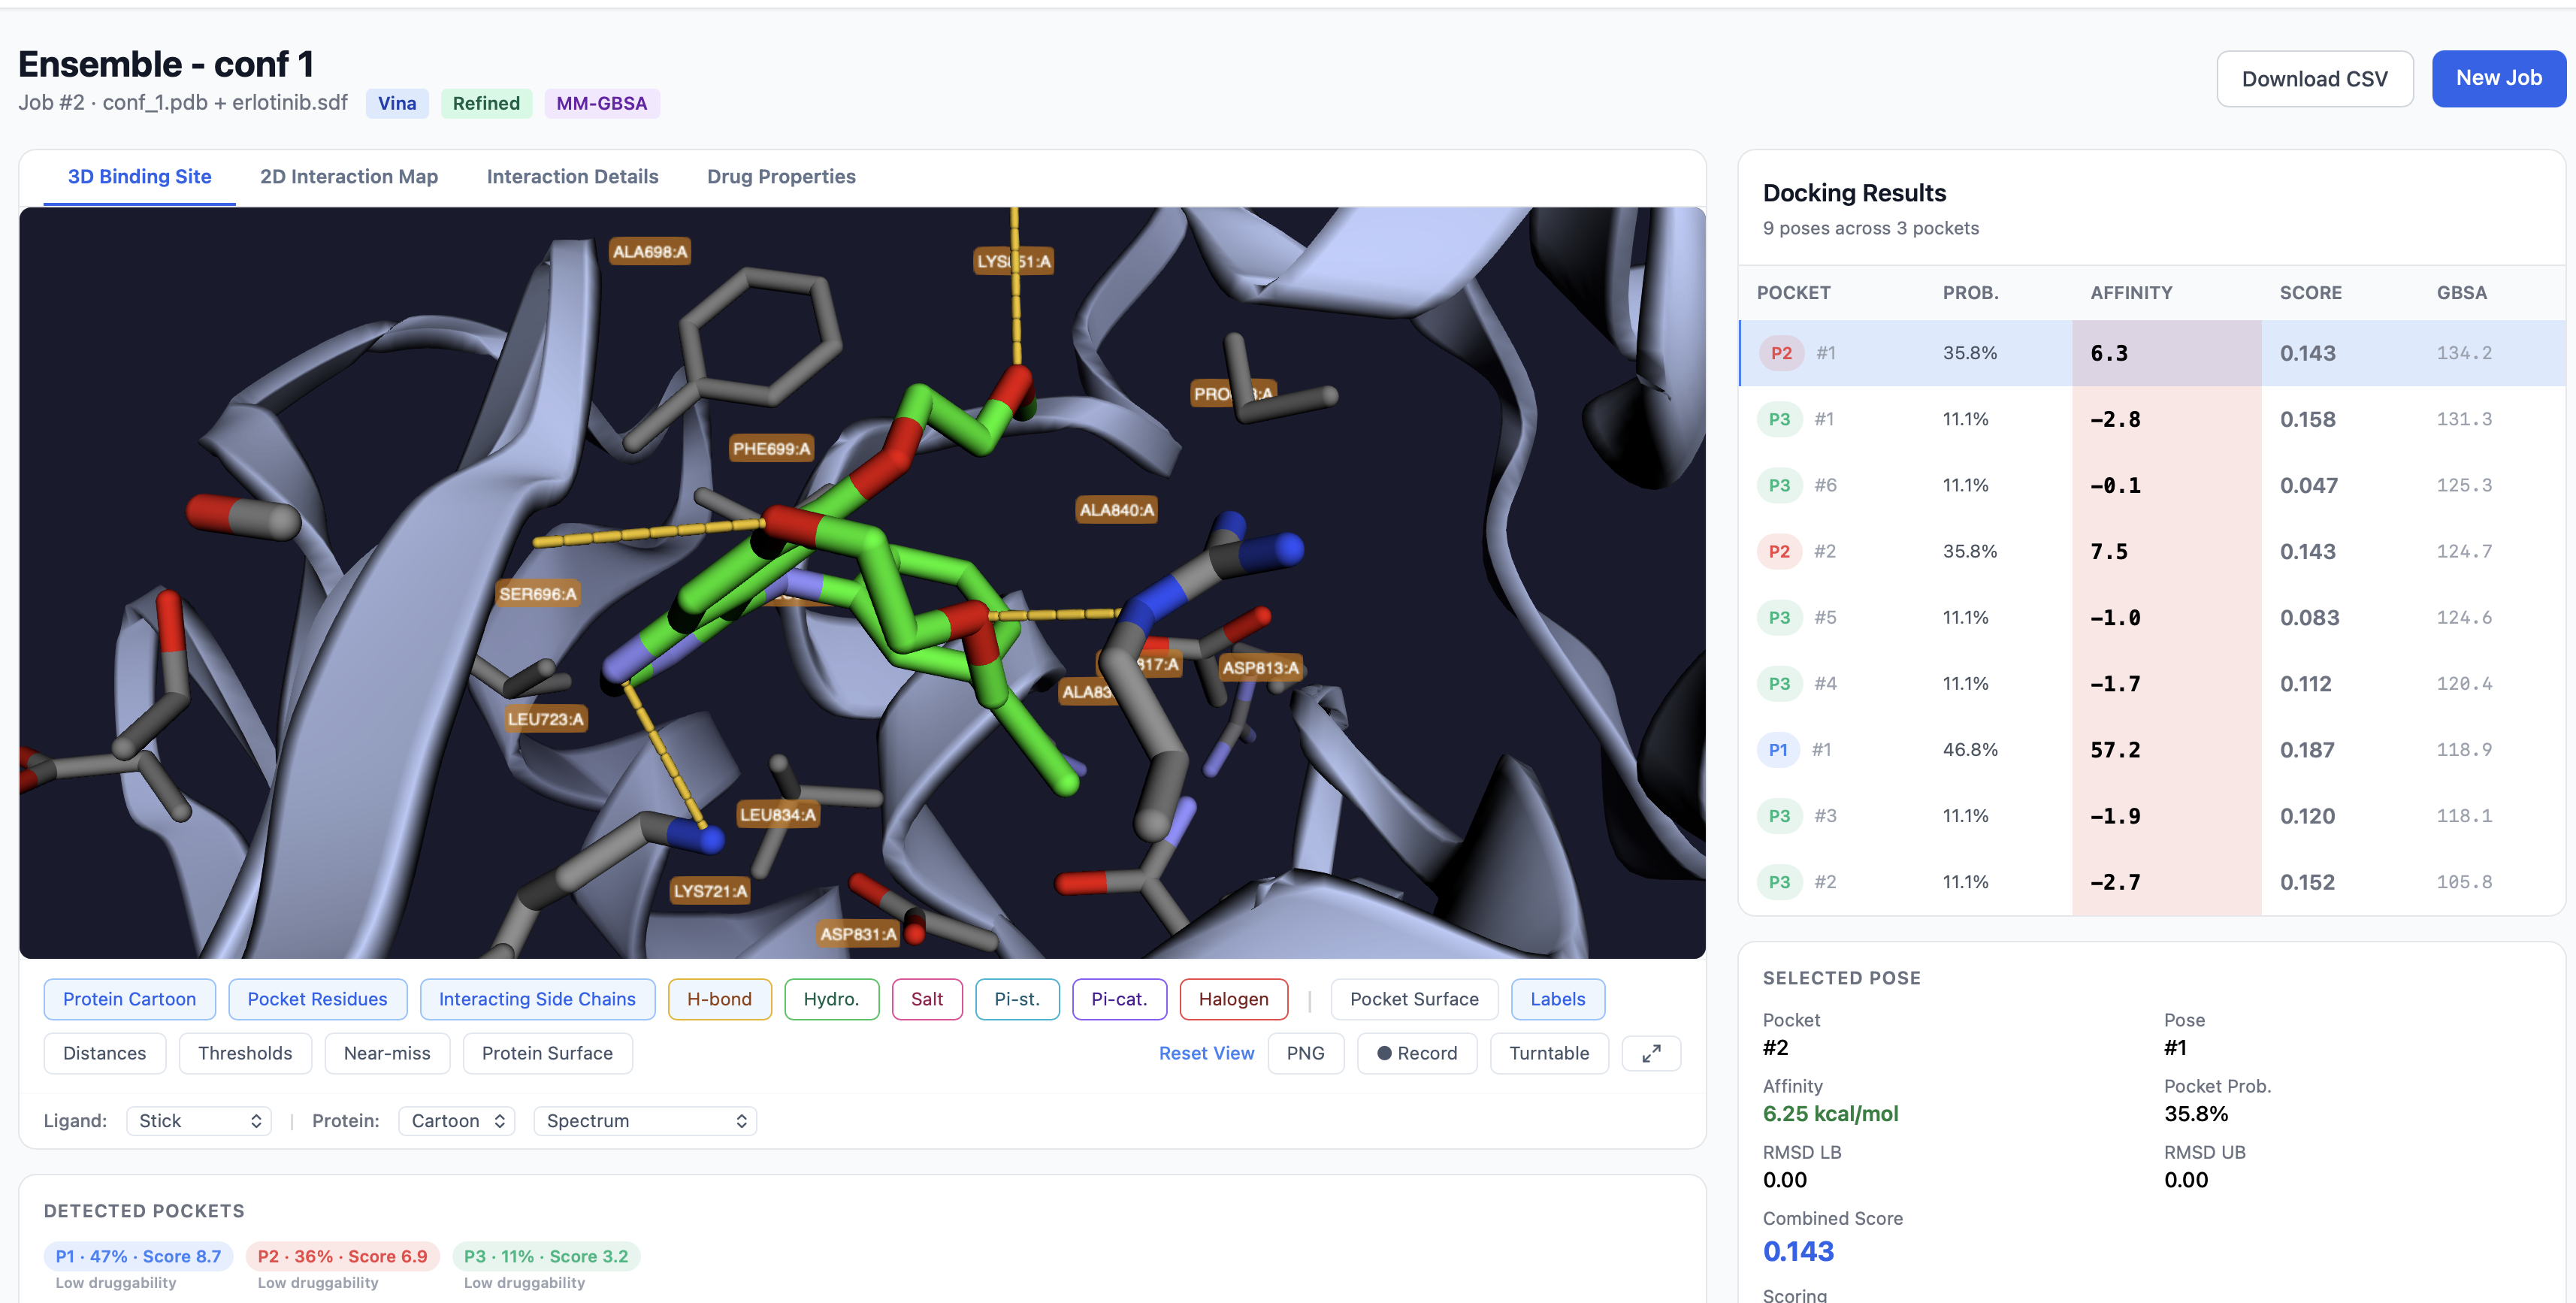Click SER696:A residue label in viewer
Viewport: 2576px width, 1303px height.
[538, 593]
